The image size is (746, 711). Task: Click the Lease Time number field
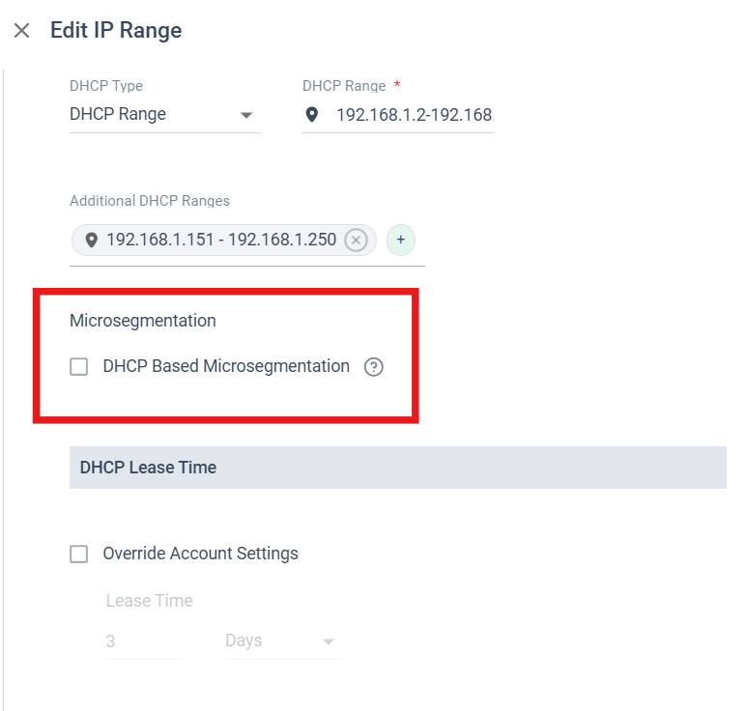click(143, 640)
